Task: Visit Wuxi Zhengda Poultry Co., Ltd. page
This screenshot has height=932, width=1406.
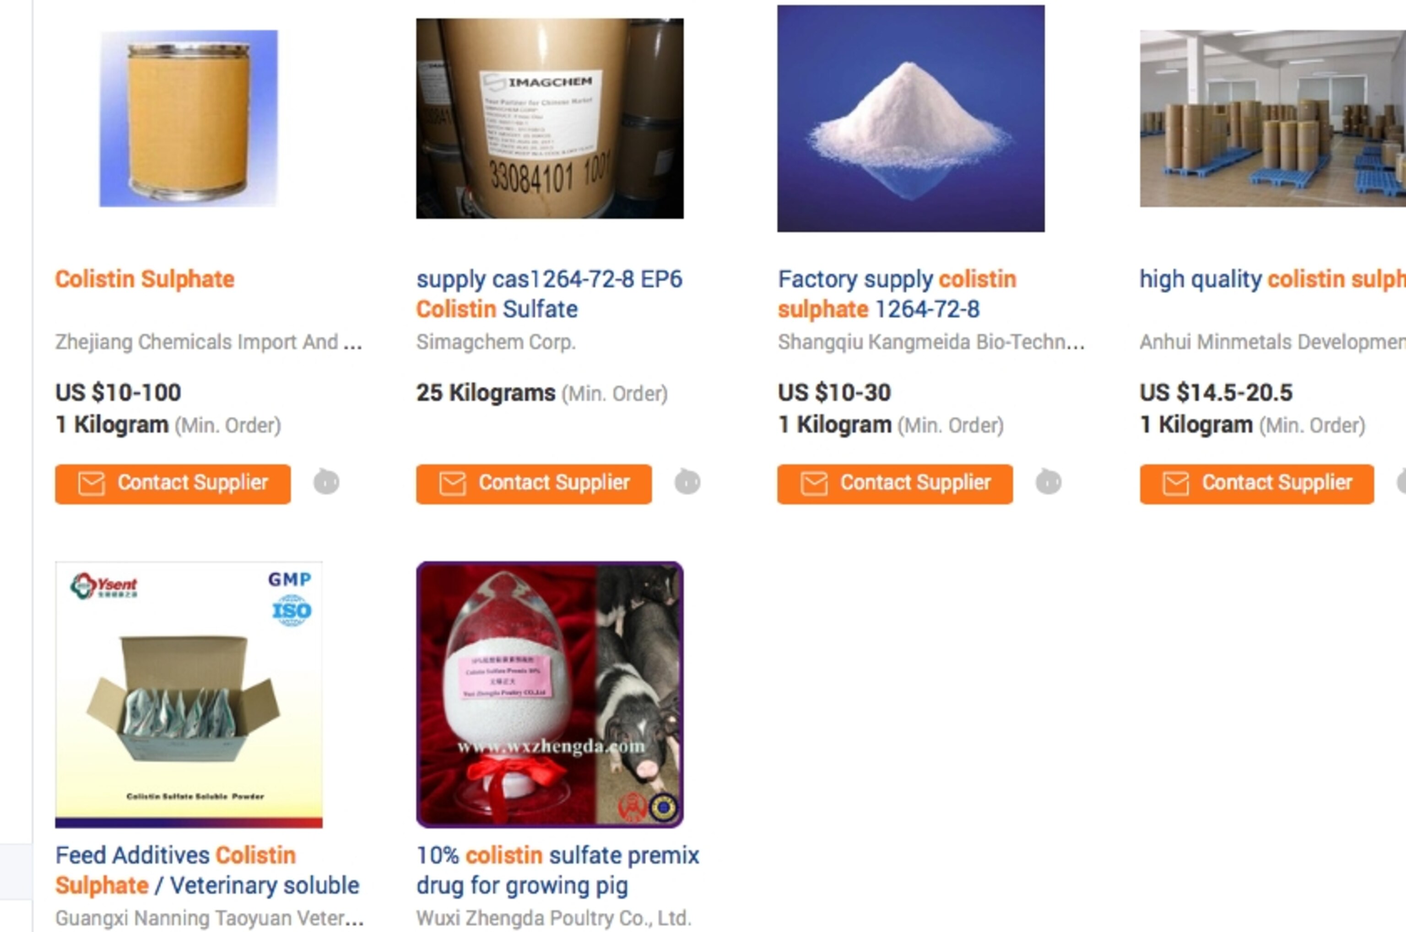Action: pos(554,918)
